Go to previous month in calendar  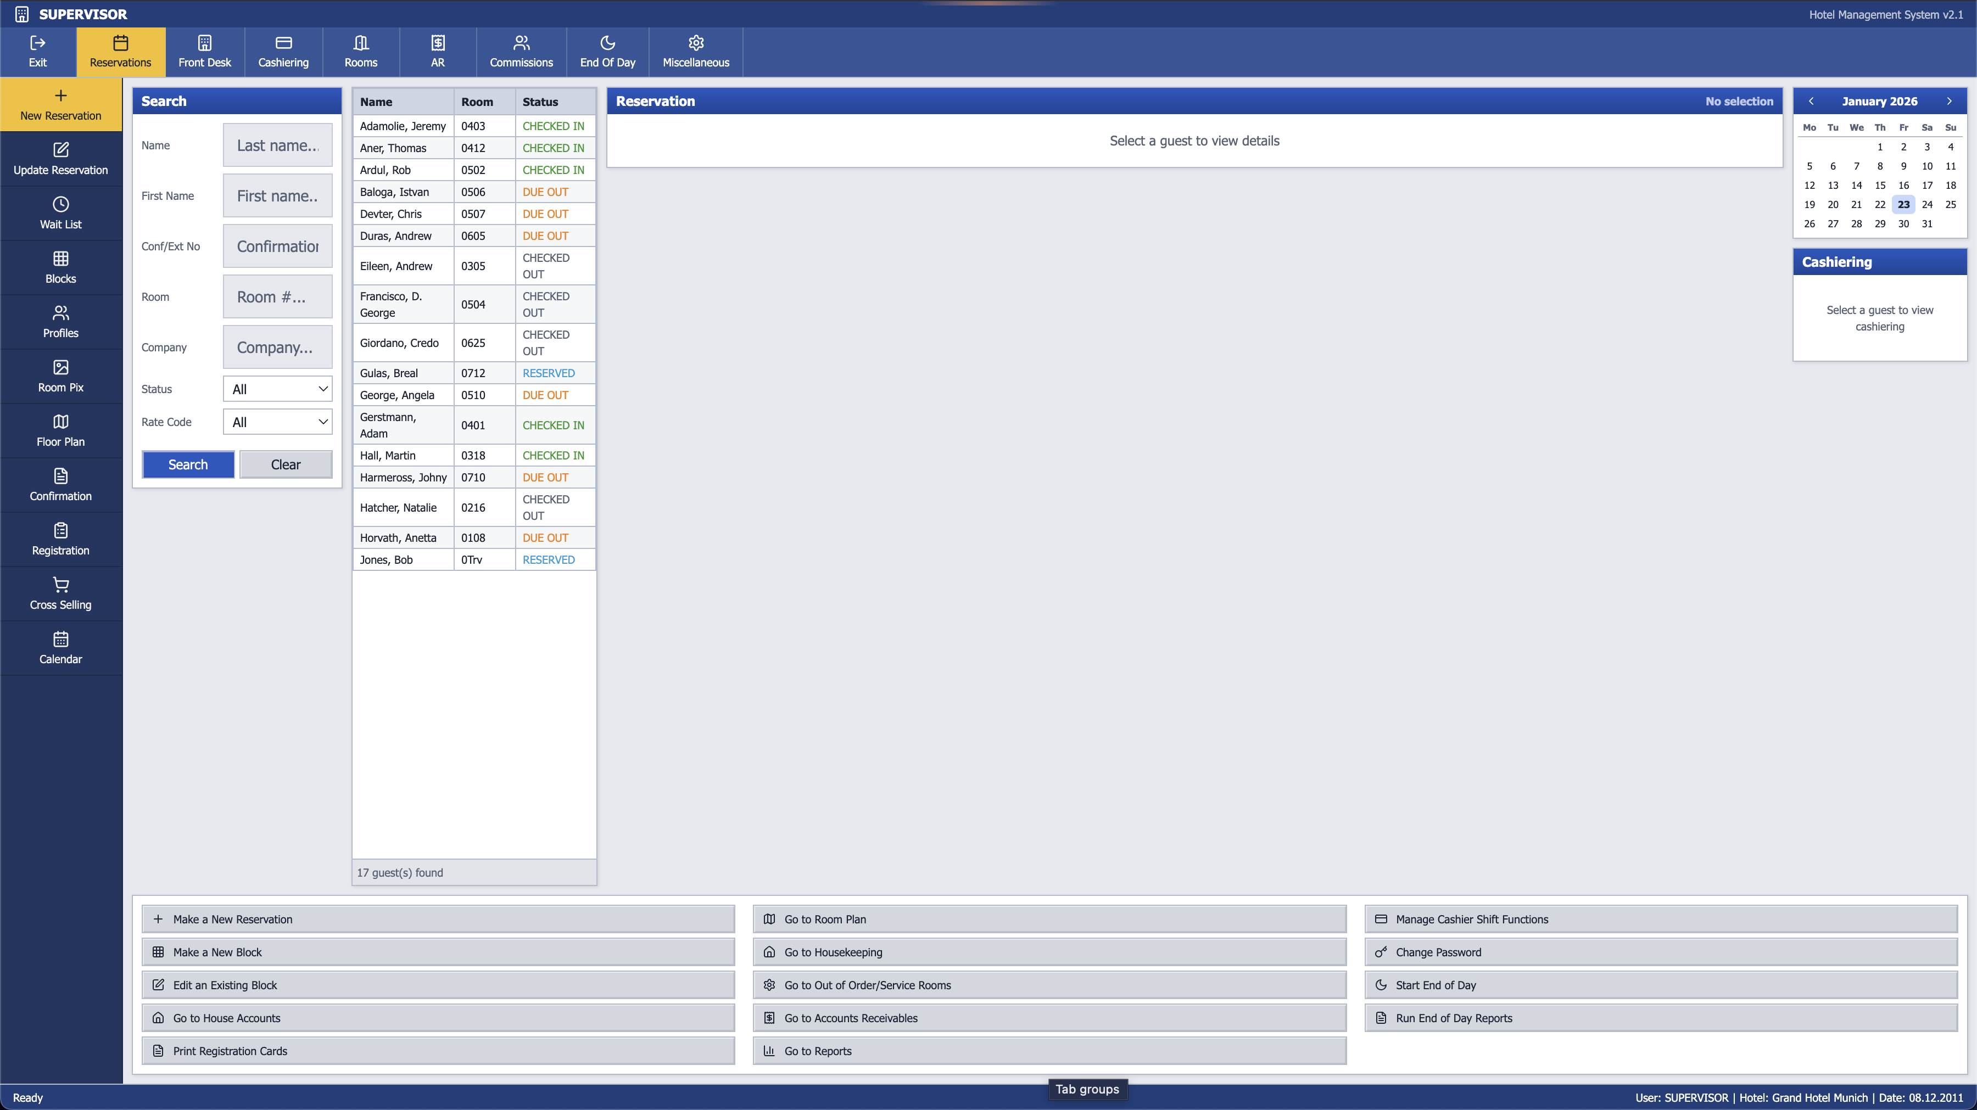tap(1811, 101)
